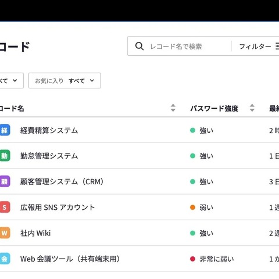Open the 広報用 SNS アカウント record
279x279 pixels.
(58, 208)
